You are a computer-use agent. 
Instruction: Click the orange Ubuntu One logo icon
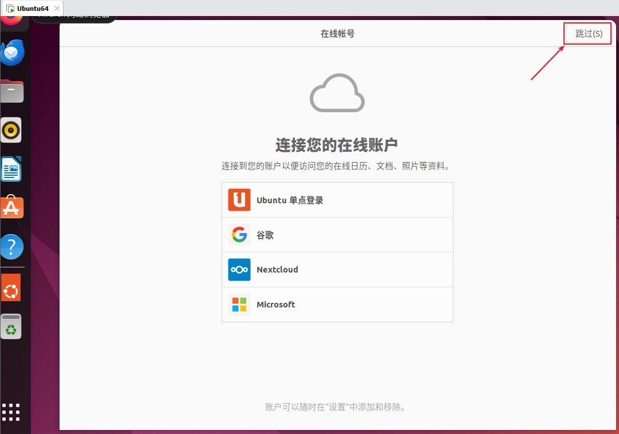click(x=239, y=200)
